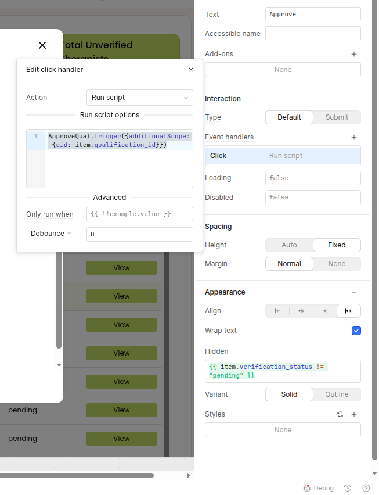Select stretch align icon
Viewport: 379px width, 495px height.
pos(349,311)
